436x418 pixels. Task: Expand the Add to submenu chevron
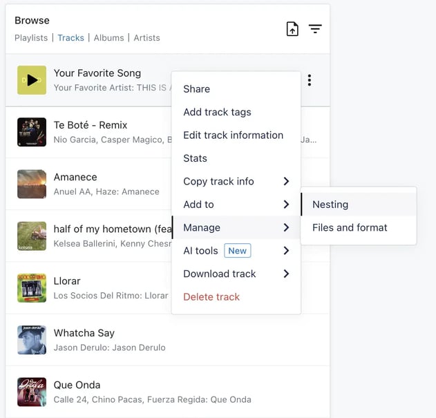tap(286, 205)
